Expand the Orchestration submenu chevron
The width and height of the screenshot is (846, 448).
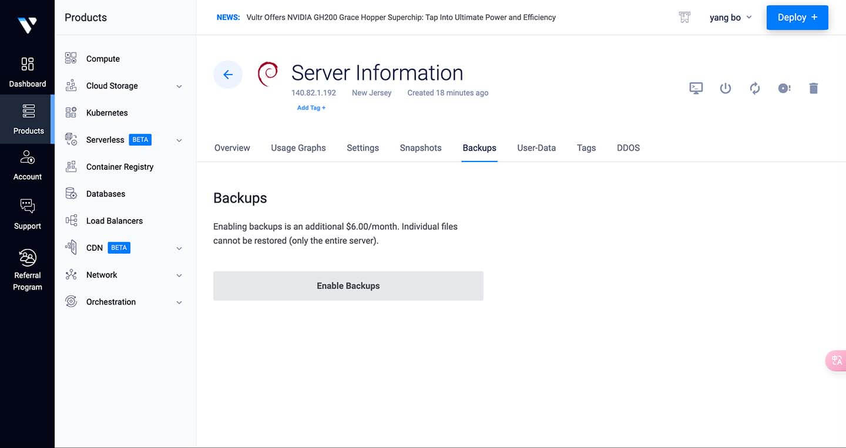(x=179, y=302)
